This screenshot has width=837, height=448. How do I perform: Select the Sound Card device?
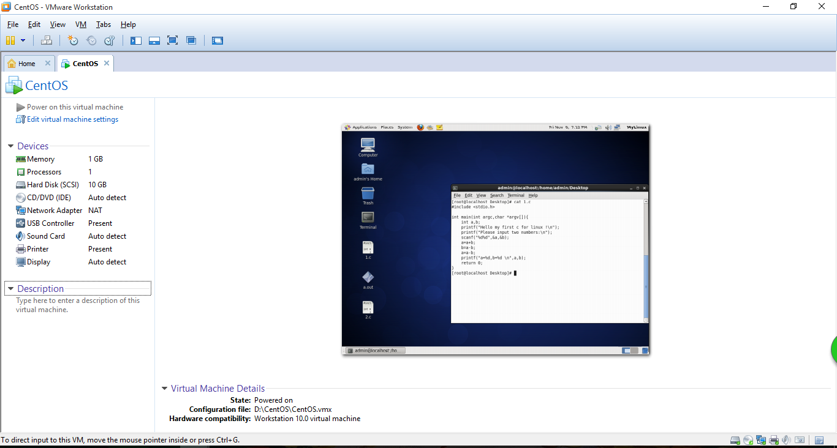pyautogui.click(x=82, y=236)
